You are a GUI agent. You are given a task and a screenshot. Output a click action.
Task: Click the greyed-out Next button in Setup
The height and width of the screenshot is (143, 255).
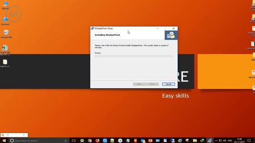pyautogui.click(x=152, y=84)
